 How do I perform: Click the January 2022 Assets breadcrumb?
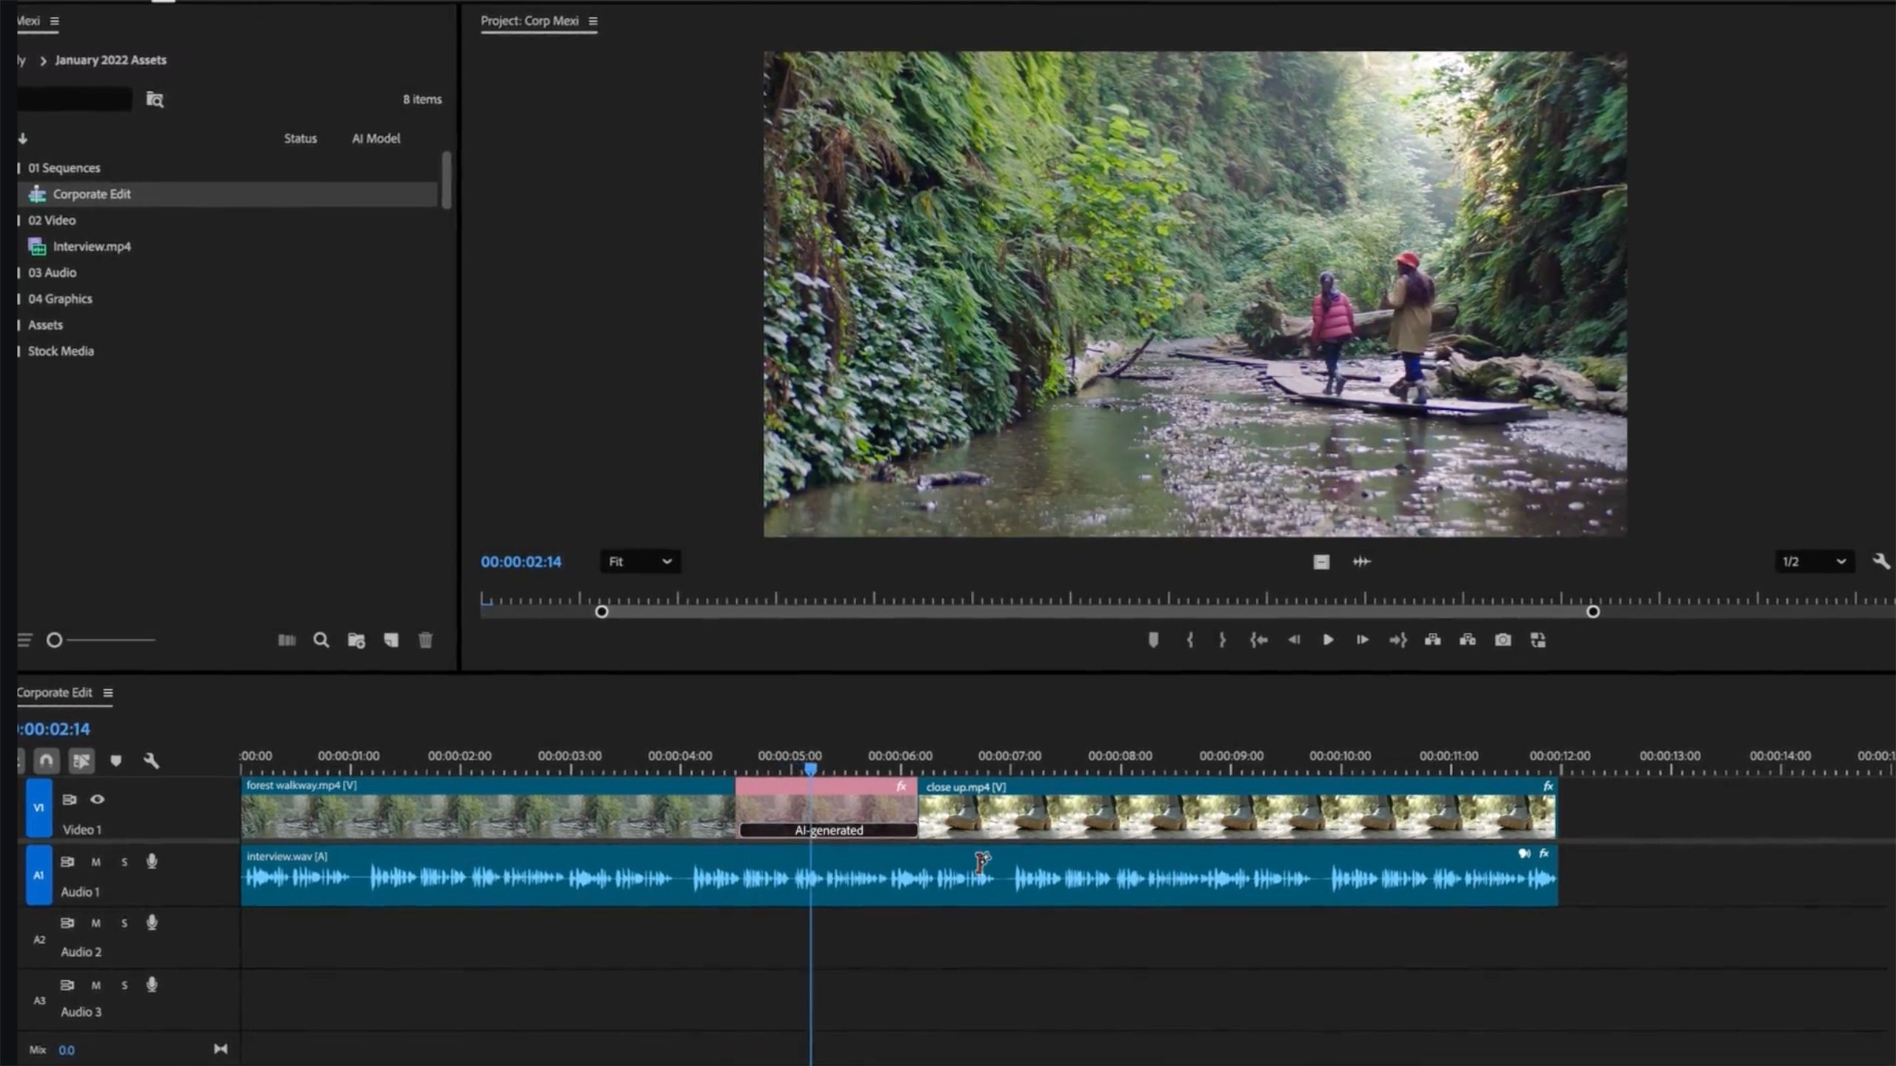(x=110, y=60)
